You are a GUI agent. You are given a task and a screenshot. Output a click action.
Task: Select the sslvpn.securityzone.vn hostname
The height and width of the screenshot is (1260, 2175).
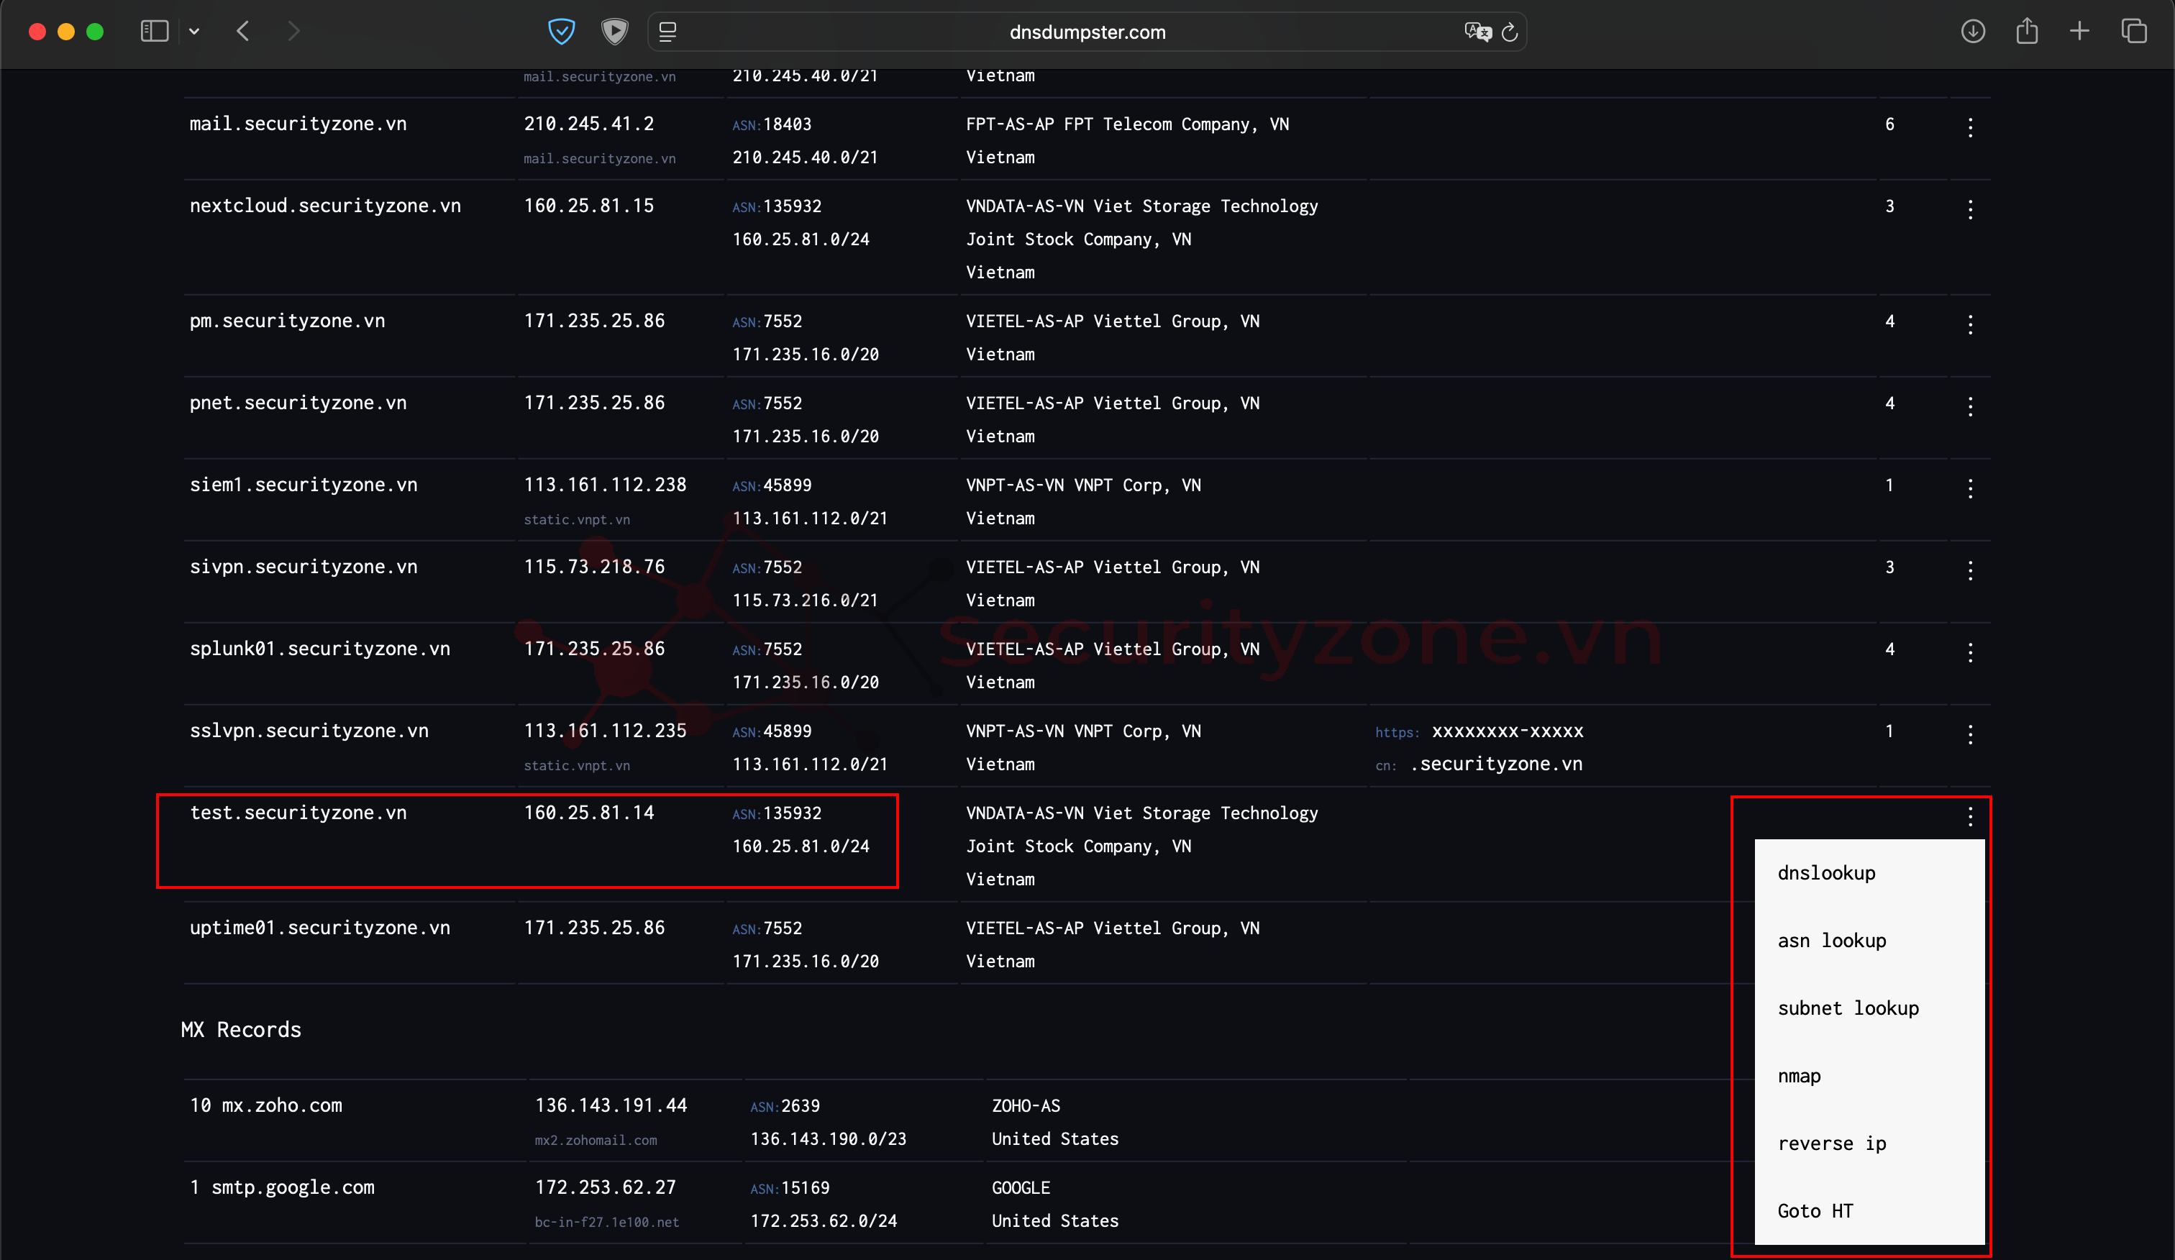point(309,731)
